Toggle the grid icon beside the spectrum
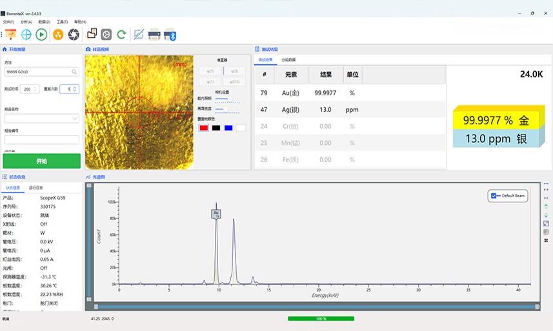 [x=546, y=232]
